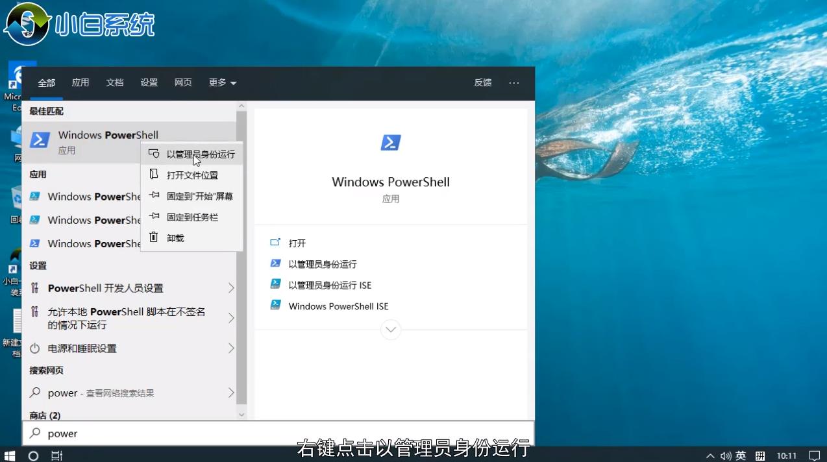Switch to the 应用 search tab
This screenshot has height=462, width=827.
click(x=80, y=82)
